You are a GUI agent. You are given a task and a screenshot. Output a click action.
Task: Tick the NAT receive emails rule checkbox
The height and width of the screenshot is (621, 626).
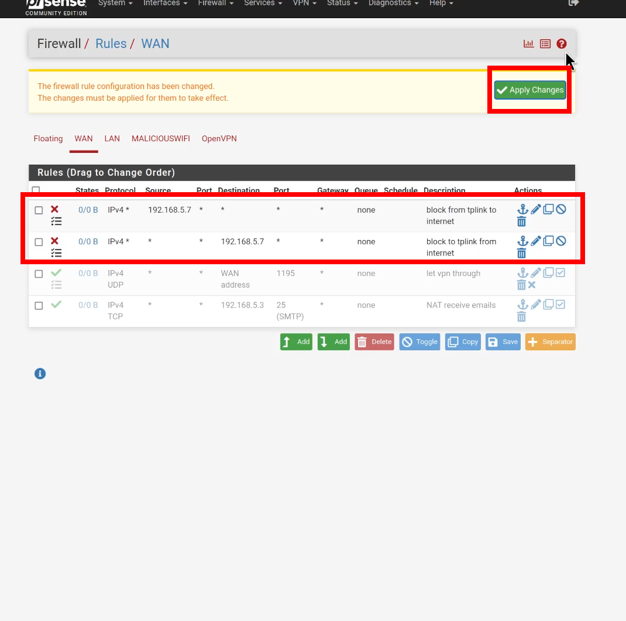[x=39, y=306]
